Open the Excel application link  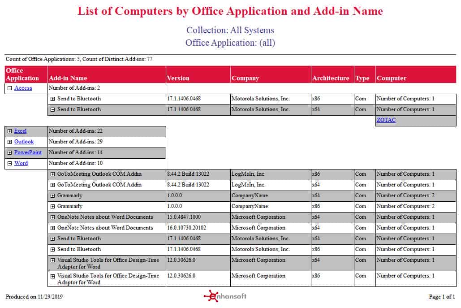point(20,131)
